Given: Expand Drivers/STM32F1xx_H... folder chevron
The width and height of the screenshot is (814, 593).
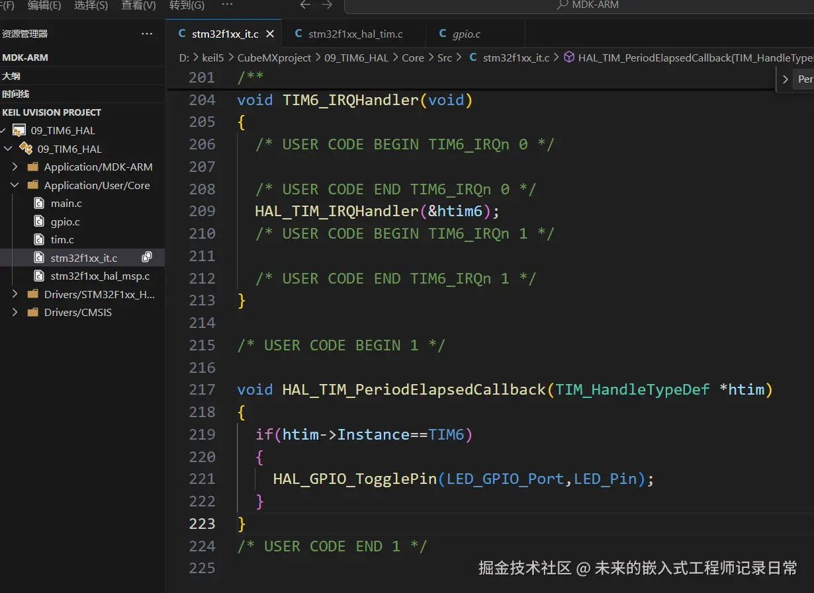Looking at the screenshot, I should click(x=15, y=294).
